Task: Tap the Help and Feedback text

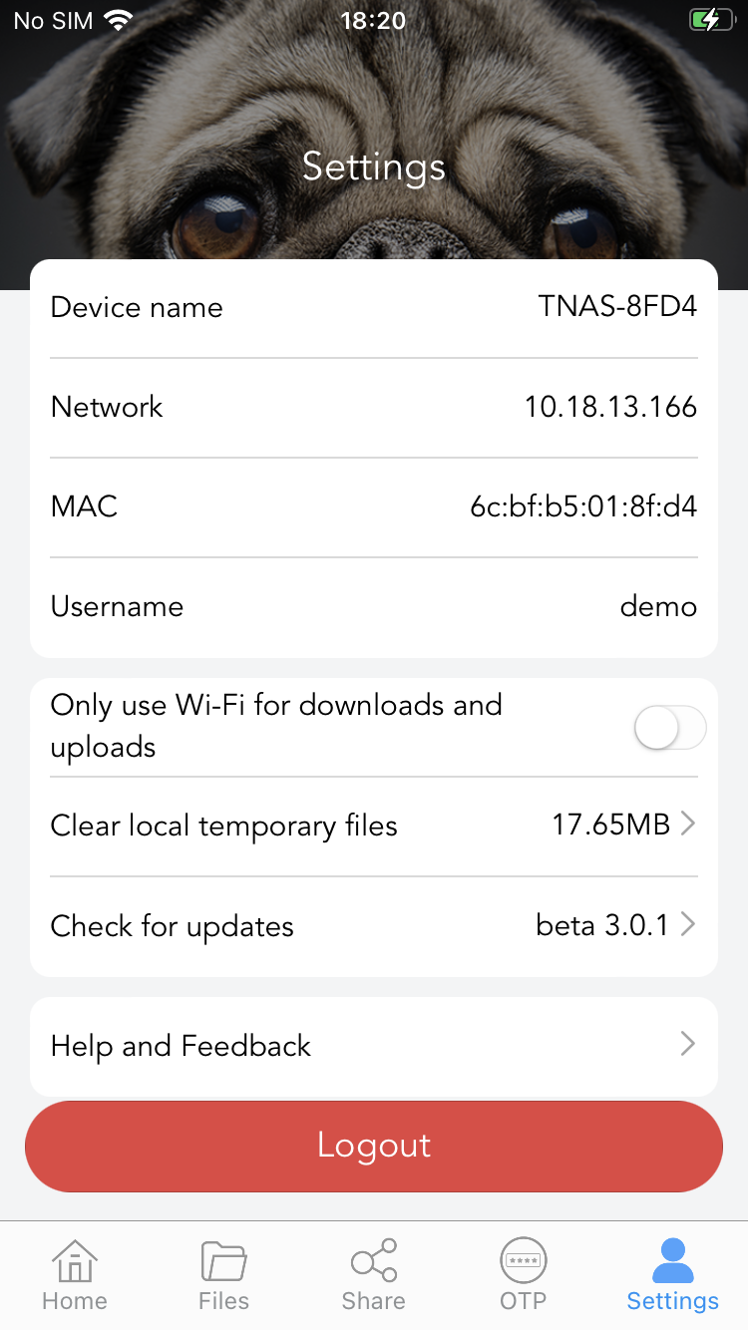Action: [181, 1046]
